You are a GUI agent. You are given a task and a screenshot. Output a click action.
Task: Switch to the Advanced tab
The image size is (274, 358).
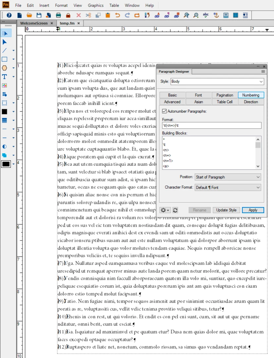pos(173,102)
